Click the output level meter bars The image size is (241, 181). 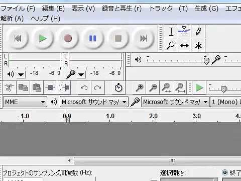pyautogui.click(x=35, y=60)
